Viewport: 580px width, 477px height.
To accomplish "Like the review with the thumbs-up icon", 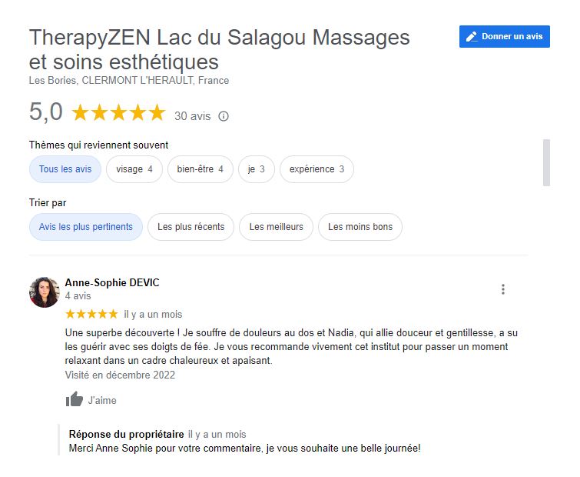I will coord(75,399).
